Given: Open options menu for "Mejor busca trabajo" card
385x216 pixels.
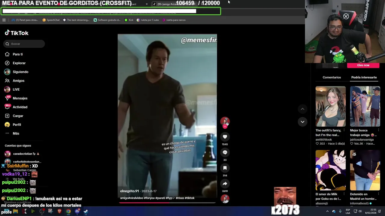Looking at the screenshot, I should (x=378, y=130).
